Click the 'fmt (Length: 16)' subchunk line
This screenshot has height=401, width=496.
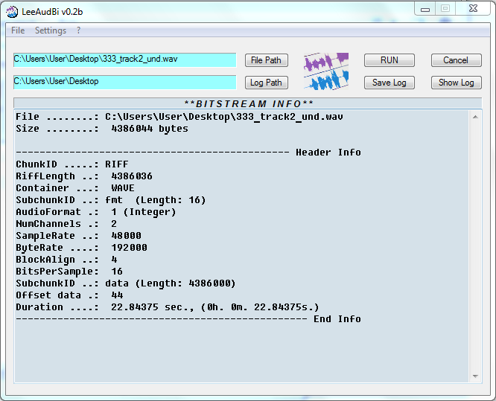[x=111, y=200]
